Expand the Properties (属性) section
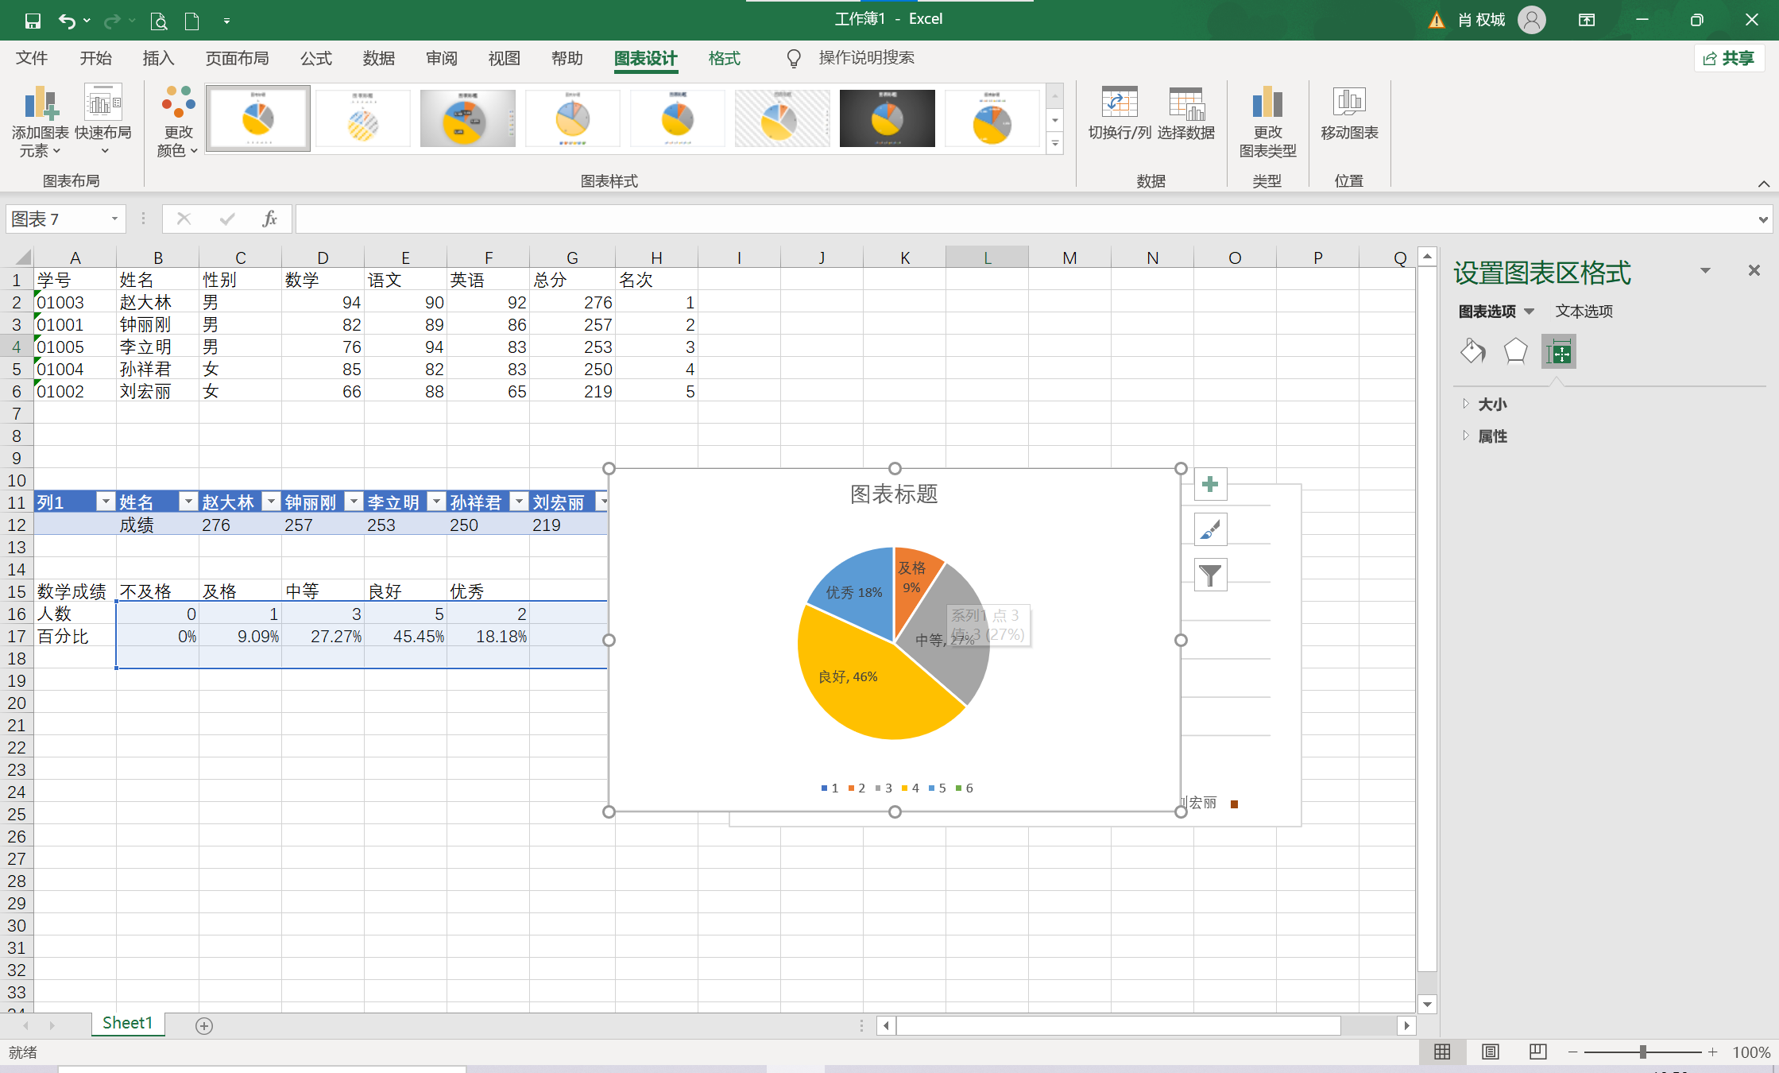 pyautogui.click(x=1491, y=436)
